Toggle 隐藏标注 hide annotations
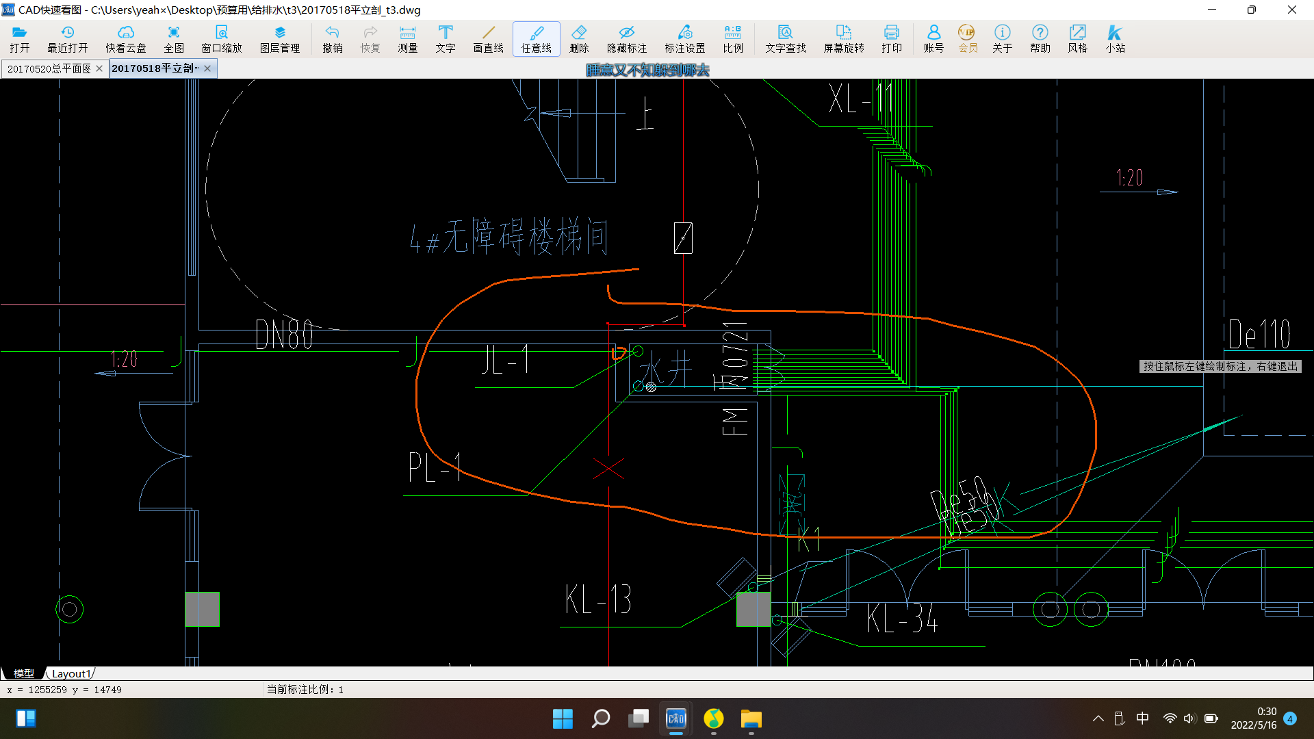This screenshot has width=1314, height=739. tap(627, 39)
